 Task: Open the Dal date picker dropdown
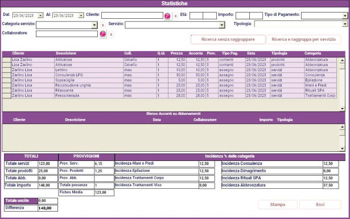[x=40, y=15]
